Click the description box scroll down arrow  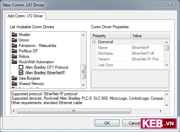coord(167,105)
